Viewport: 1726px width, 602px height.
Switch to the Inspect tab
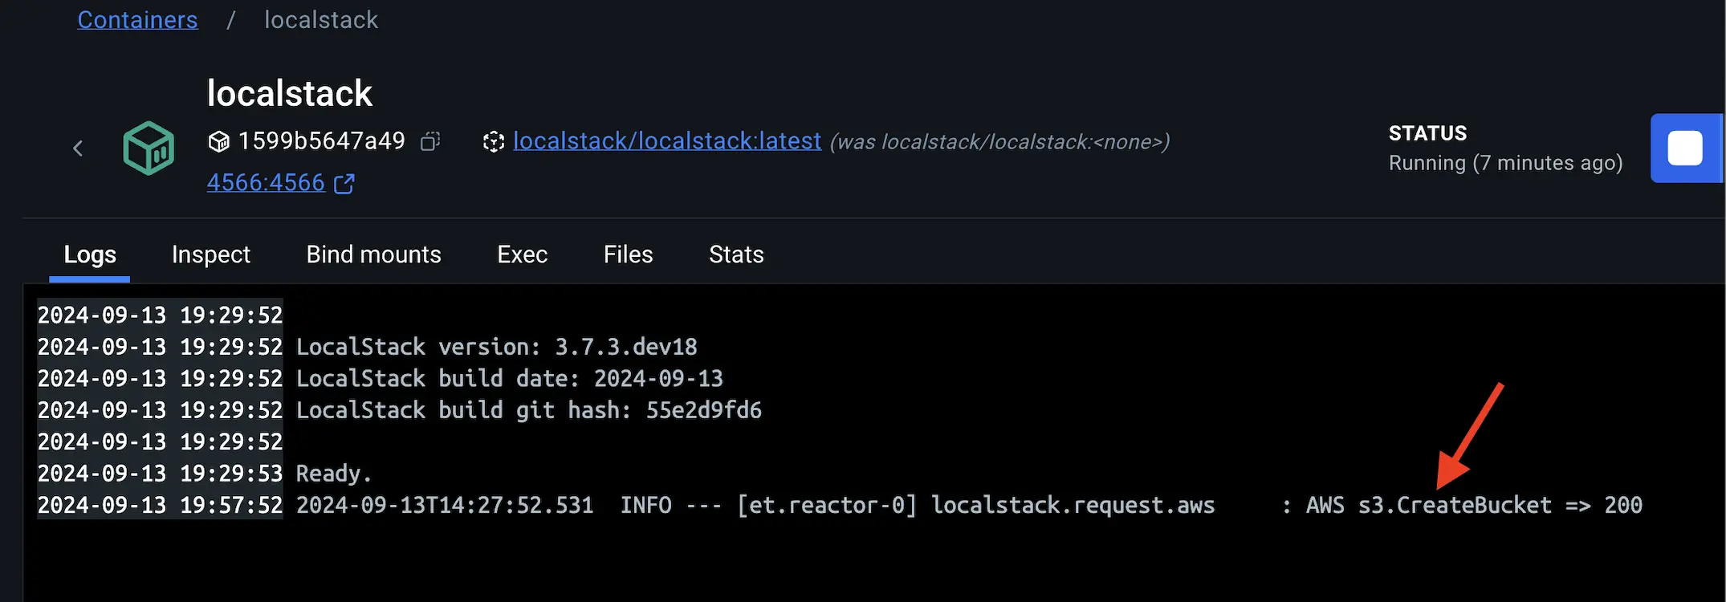click(x=211, y=254)
